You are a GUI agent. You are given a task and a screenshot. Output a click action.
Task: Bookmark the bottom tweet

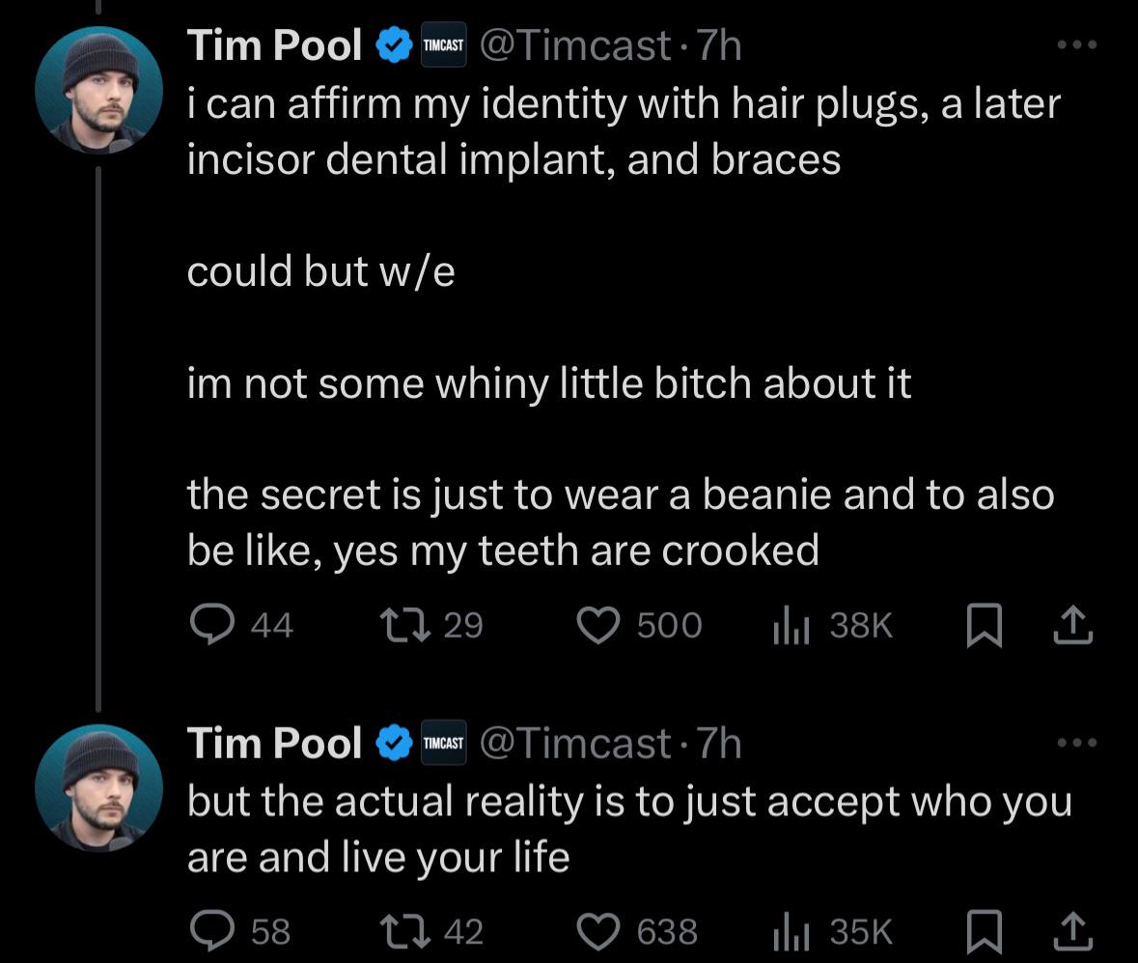pyautogui.click(x=984, y=932)
